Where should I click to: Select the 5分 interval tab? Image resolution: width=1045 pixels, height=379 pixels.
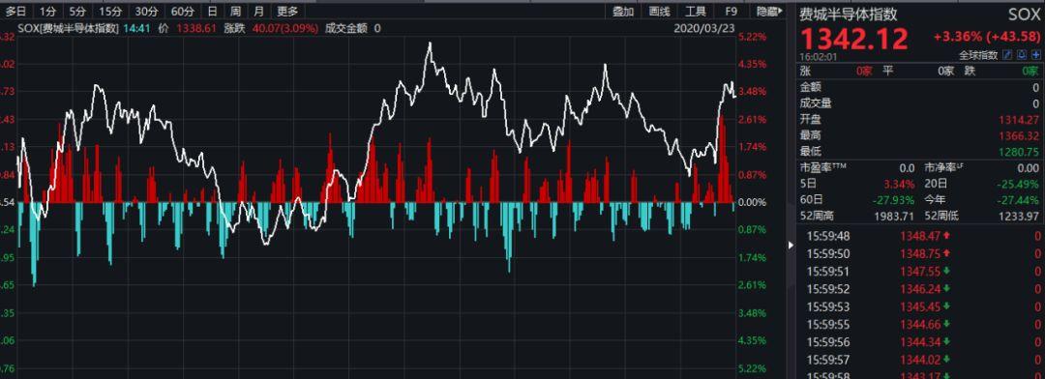[77, 12]
